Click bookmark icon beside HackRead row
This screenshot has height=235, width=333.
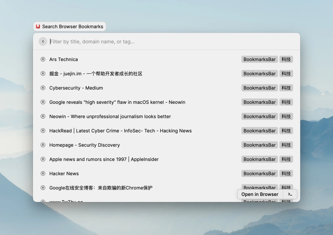[x=43, y=131]
